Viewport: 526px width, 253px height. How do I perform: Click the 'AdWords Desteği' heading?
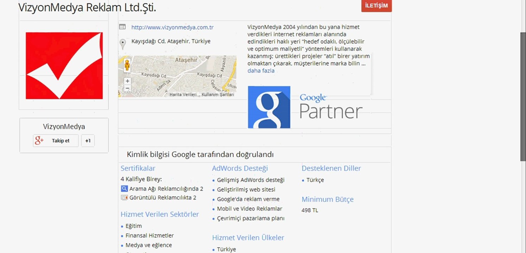240,168
